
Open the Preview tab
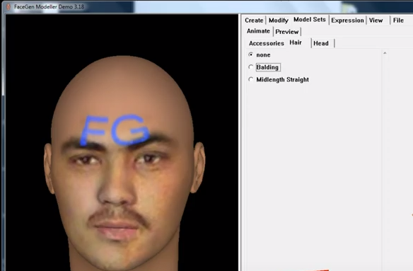(287, 32)
